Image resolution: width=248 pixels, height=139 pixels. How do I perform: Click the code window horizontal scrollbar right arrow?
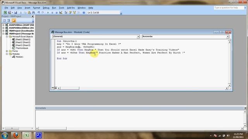coord(226,88)
